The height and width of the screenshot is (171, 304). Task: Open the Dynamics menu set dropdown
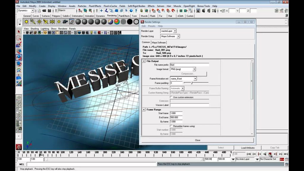pos(26,10)
